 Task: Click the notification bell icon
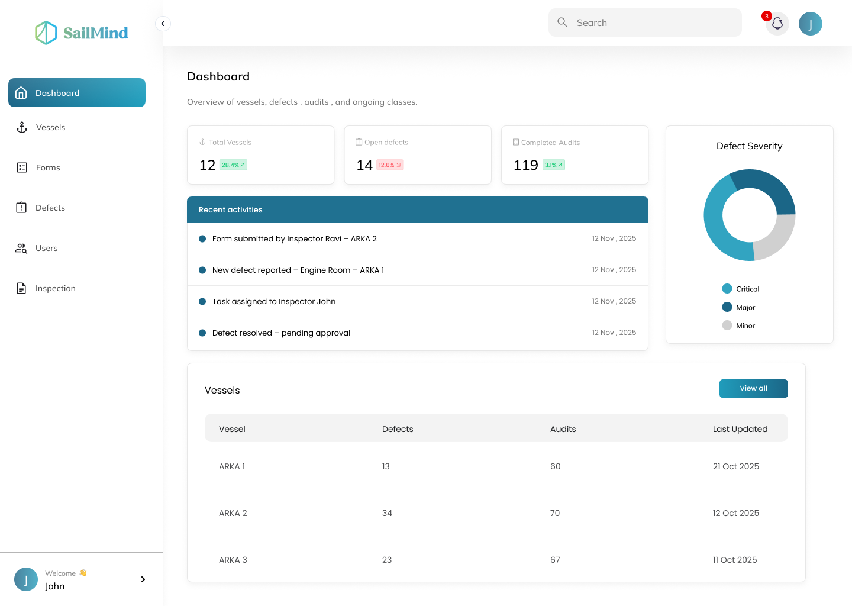coord(777,24)
